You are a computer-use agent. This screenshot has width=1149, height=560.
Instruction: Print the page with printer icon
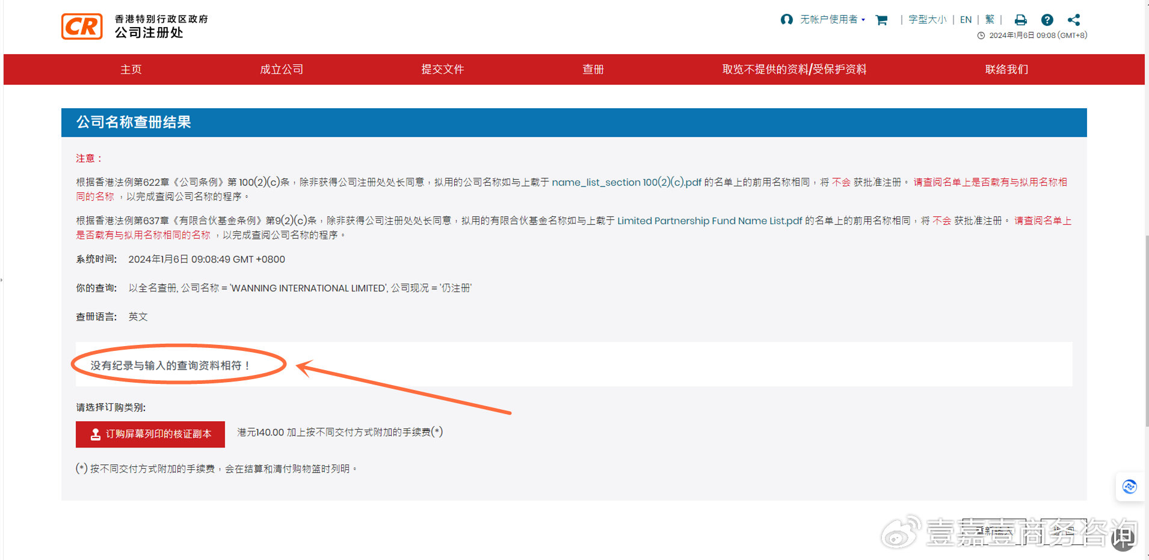[1020, 20]
